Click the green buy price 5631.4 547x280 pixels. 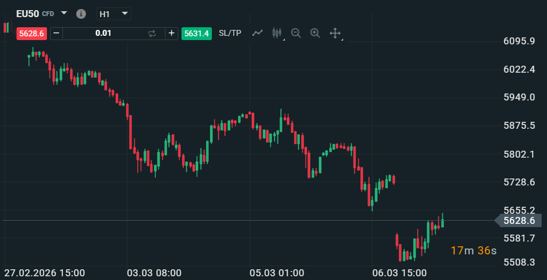196,33
